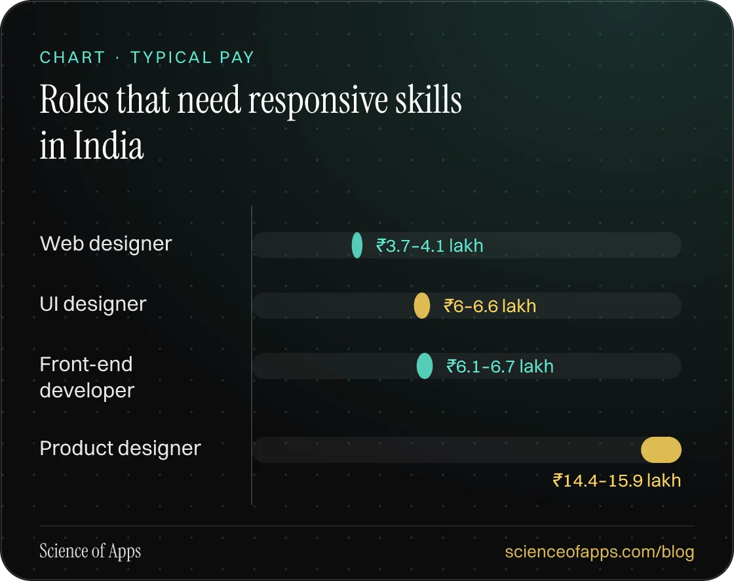
Task: Click the ₹6.1–6.7 lakh value
Action: pyautogui.click(x=500, y=367)
